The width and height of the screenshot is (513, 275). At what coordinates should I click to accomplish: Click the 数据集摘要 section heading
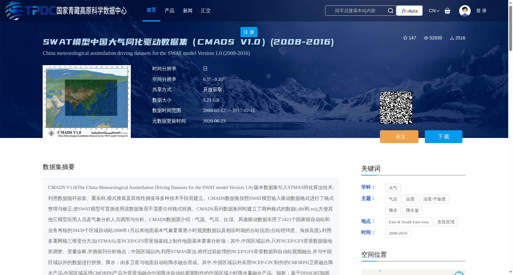(x=59, y=167)
